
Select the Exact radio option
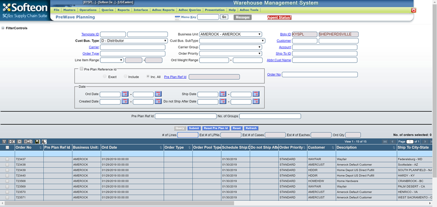click(x=105, y=76)
